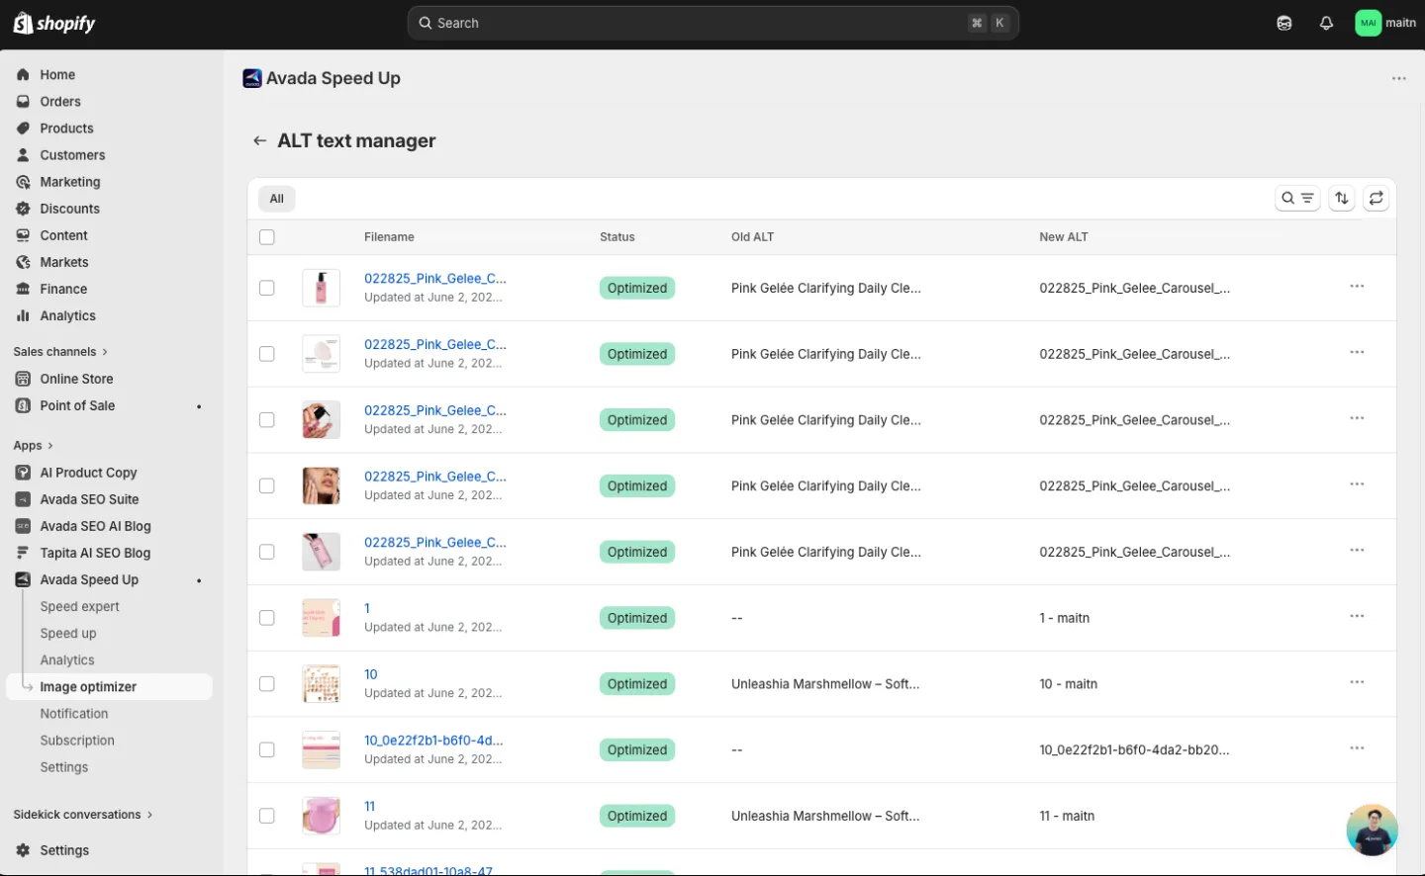Expand the Apps section
This screenshot has width=1425, height=876.
[33, 446]
